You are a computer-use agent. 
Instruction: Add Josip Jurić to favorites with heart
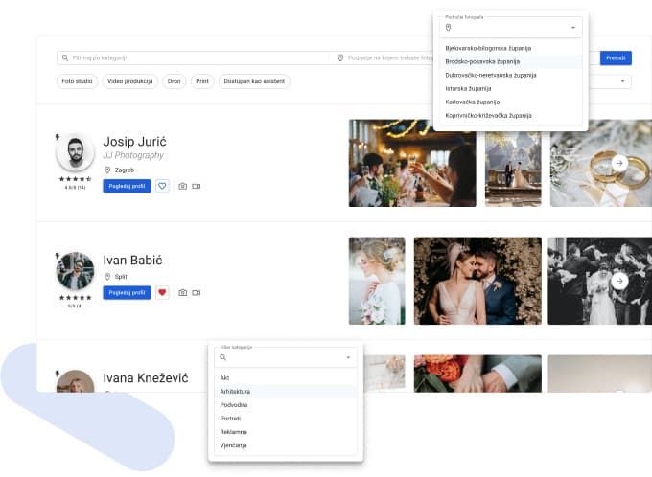click(x=162, y=186)
